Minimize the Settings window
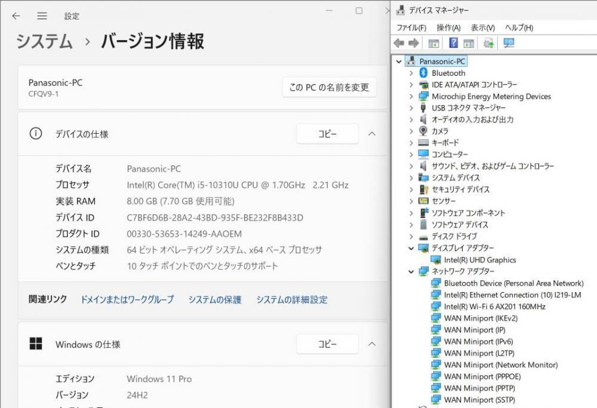597x408 pixels. point(330,11)
